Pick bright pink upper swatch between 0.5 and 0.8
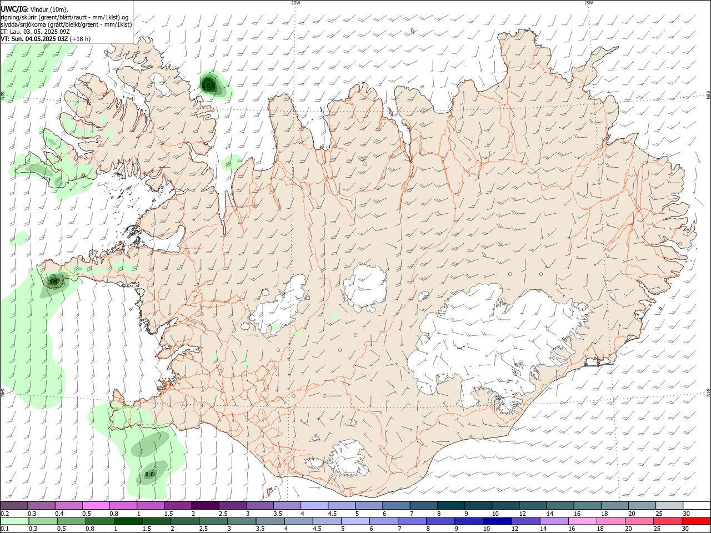Screen dimensions: 711x533 (x=96, y=505)
